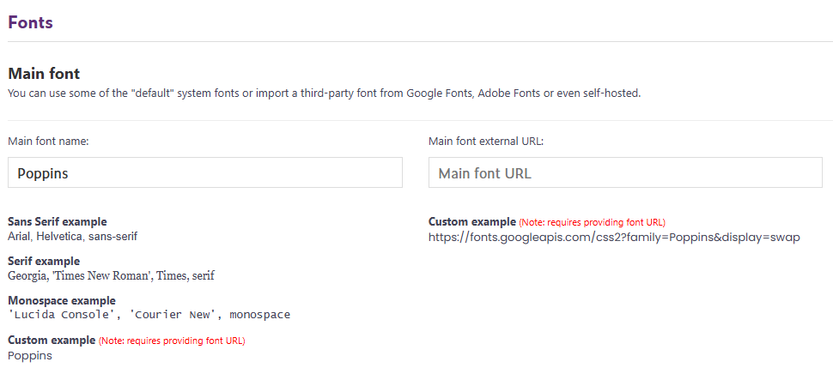Click the Main font subheading
The width and height of the screenshot is (833, 380).
click(44, 73)
